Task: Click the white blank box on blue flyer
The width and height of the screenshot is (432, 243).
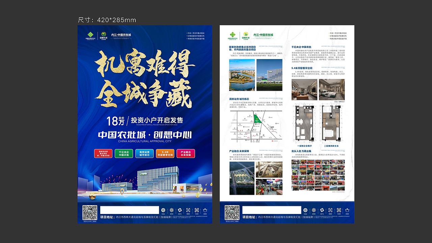Action: (129, 210)
